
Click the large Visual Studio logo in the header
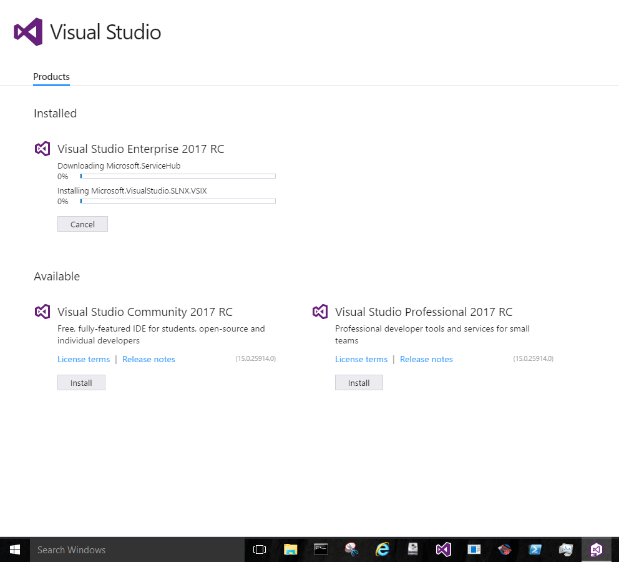[x=28, y=32]
